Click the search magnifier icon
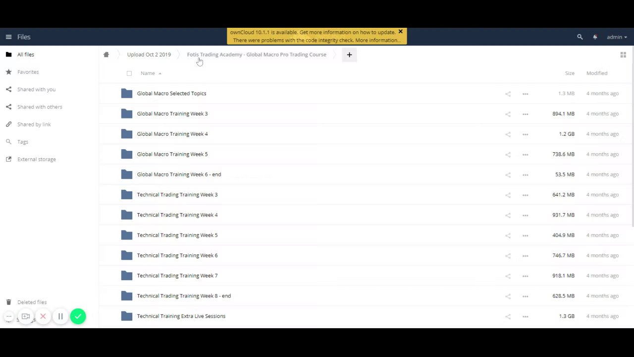The image size is (634, 357). point(580,37)
